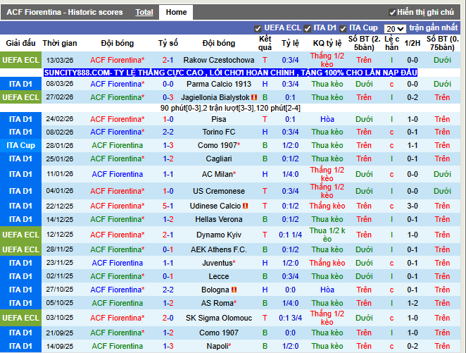This screenshot has width=466, height=353.
Task: Uncheck the UEFA ECL filter checkbox
Action: (258, 28)
